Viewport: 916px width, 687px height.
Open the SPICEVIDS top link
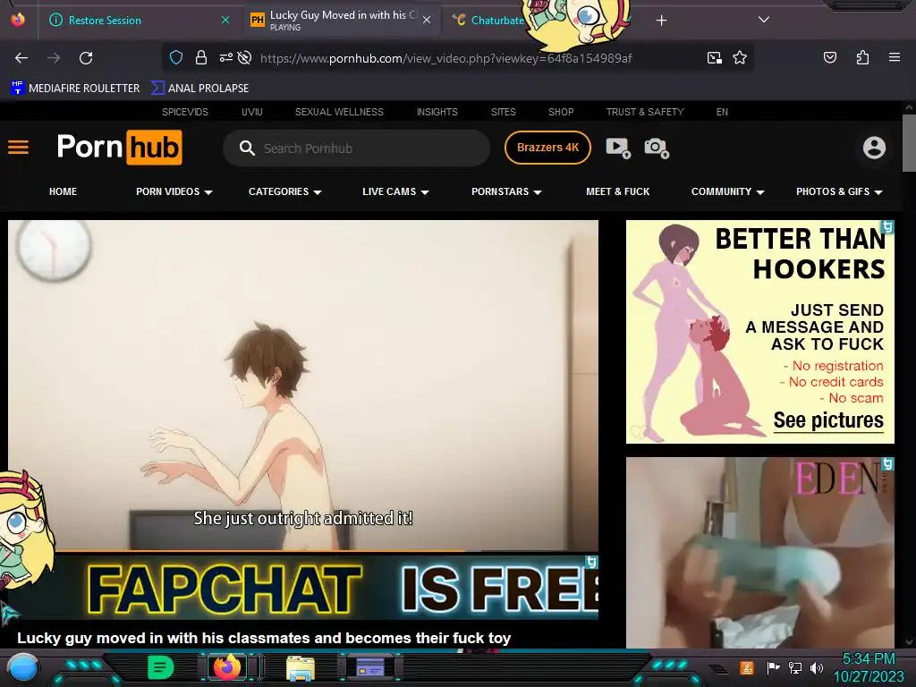point(184,112)
